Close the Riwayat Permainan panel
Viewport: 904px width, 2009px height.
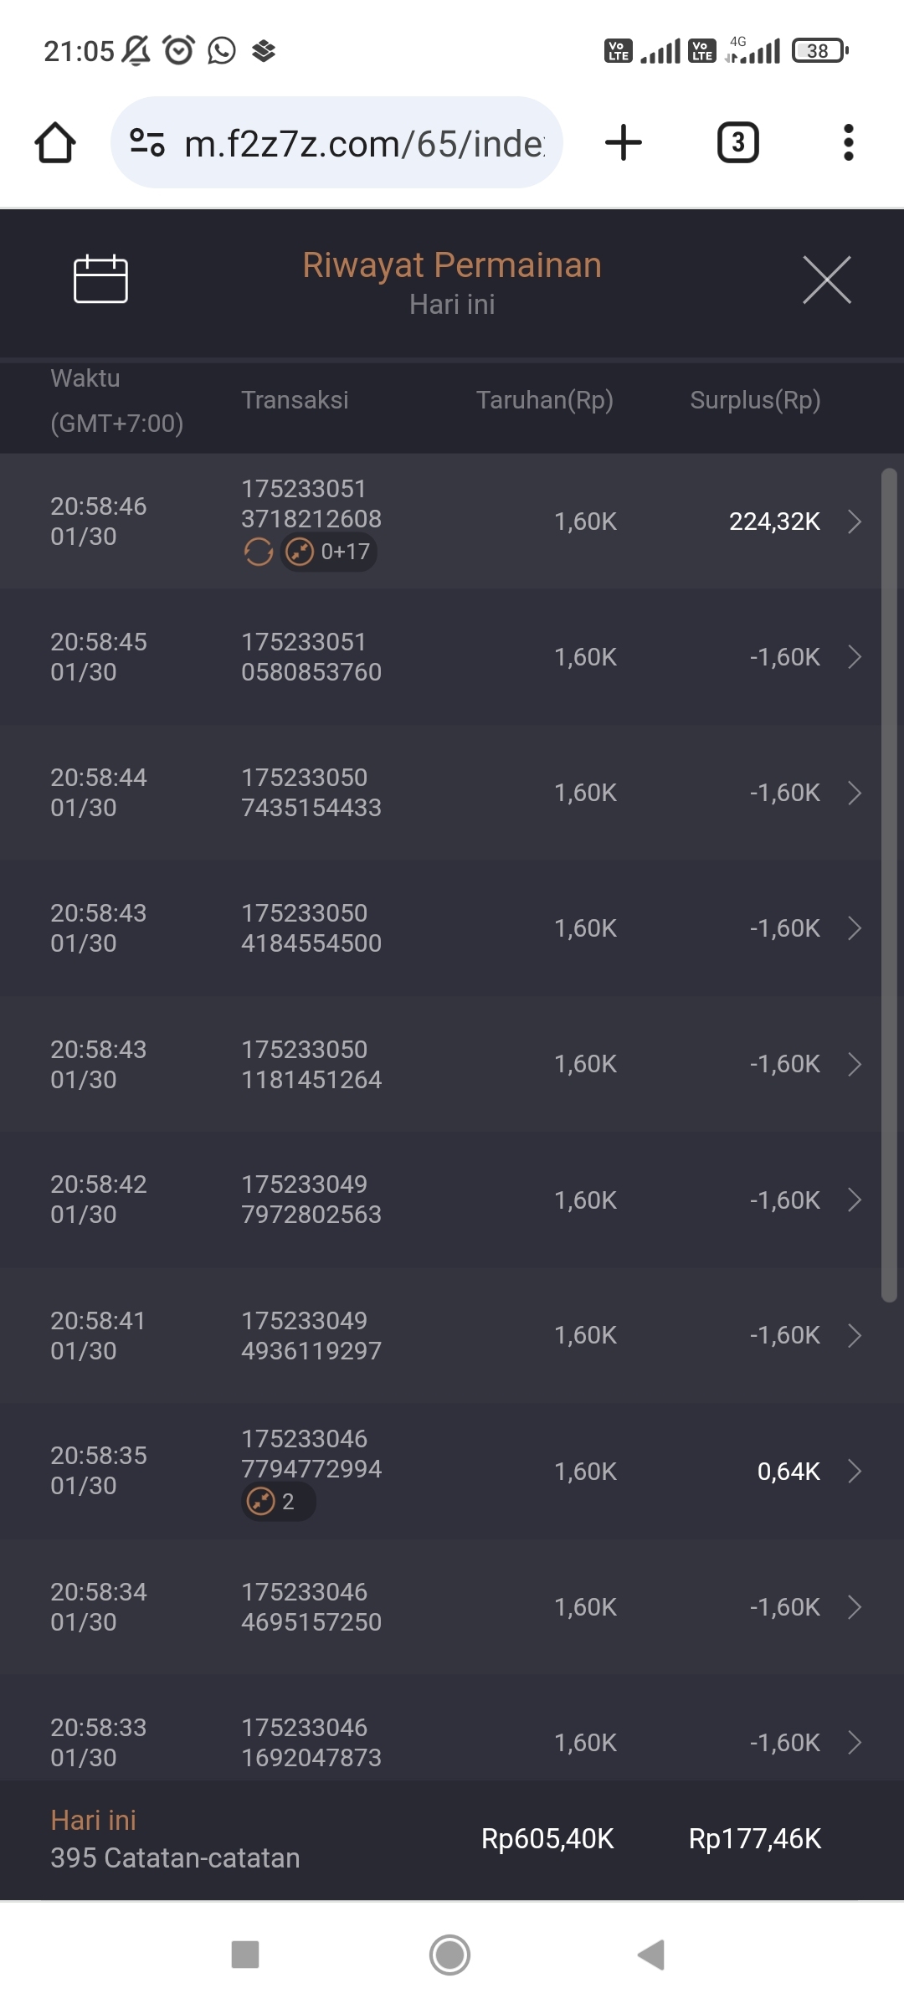[826, 280]
